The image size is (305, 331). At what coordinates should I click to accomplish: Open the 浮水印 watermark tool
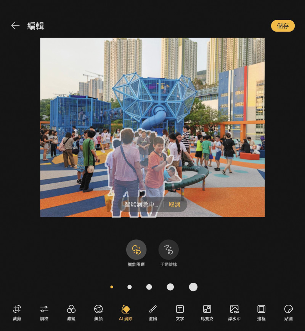234,313
